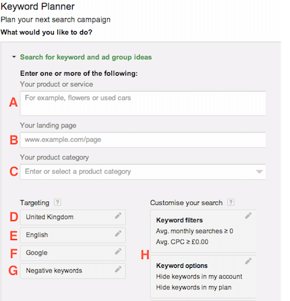290x301 pixels.
Task: Click the Negative keywords pencil icon
Action: [x=118, y=269]
